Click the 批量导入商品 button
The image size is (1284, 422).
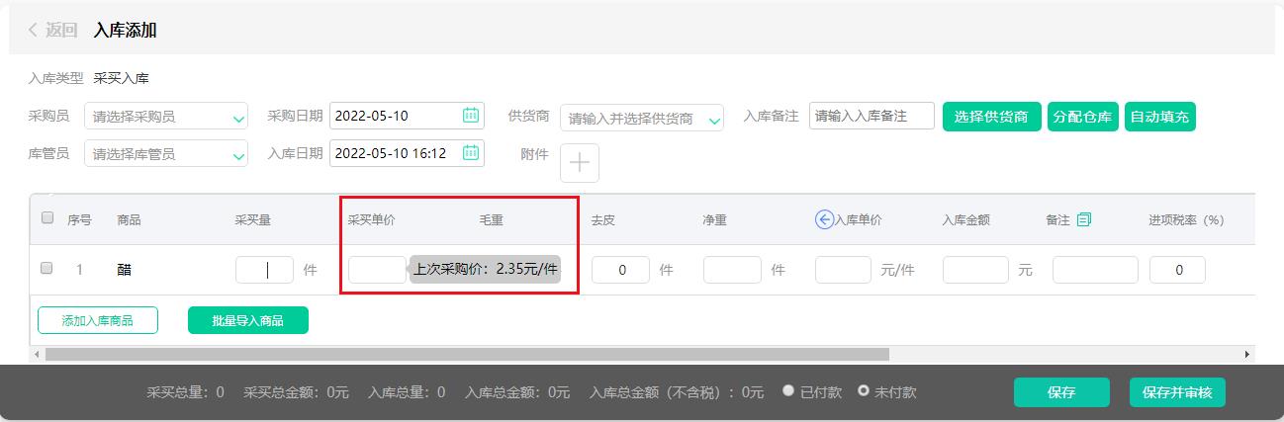(x=248, y=320)
